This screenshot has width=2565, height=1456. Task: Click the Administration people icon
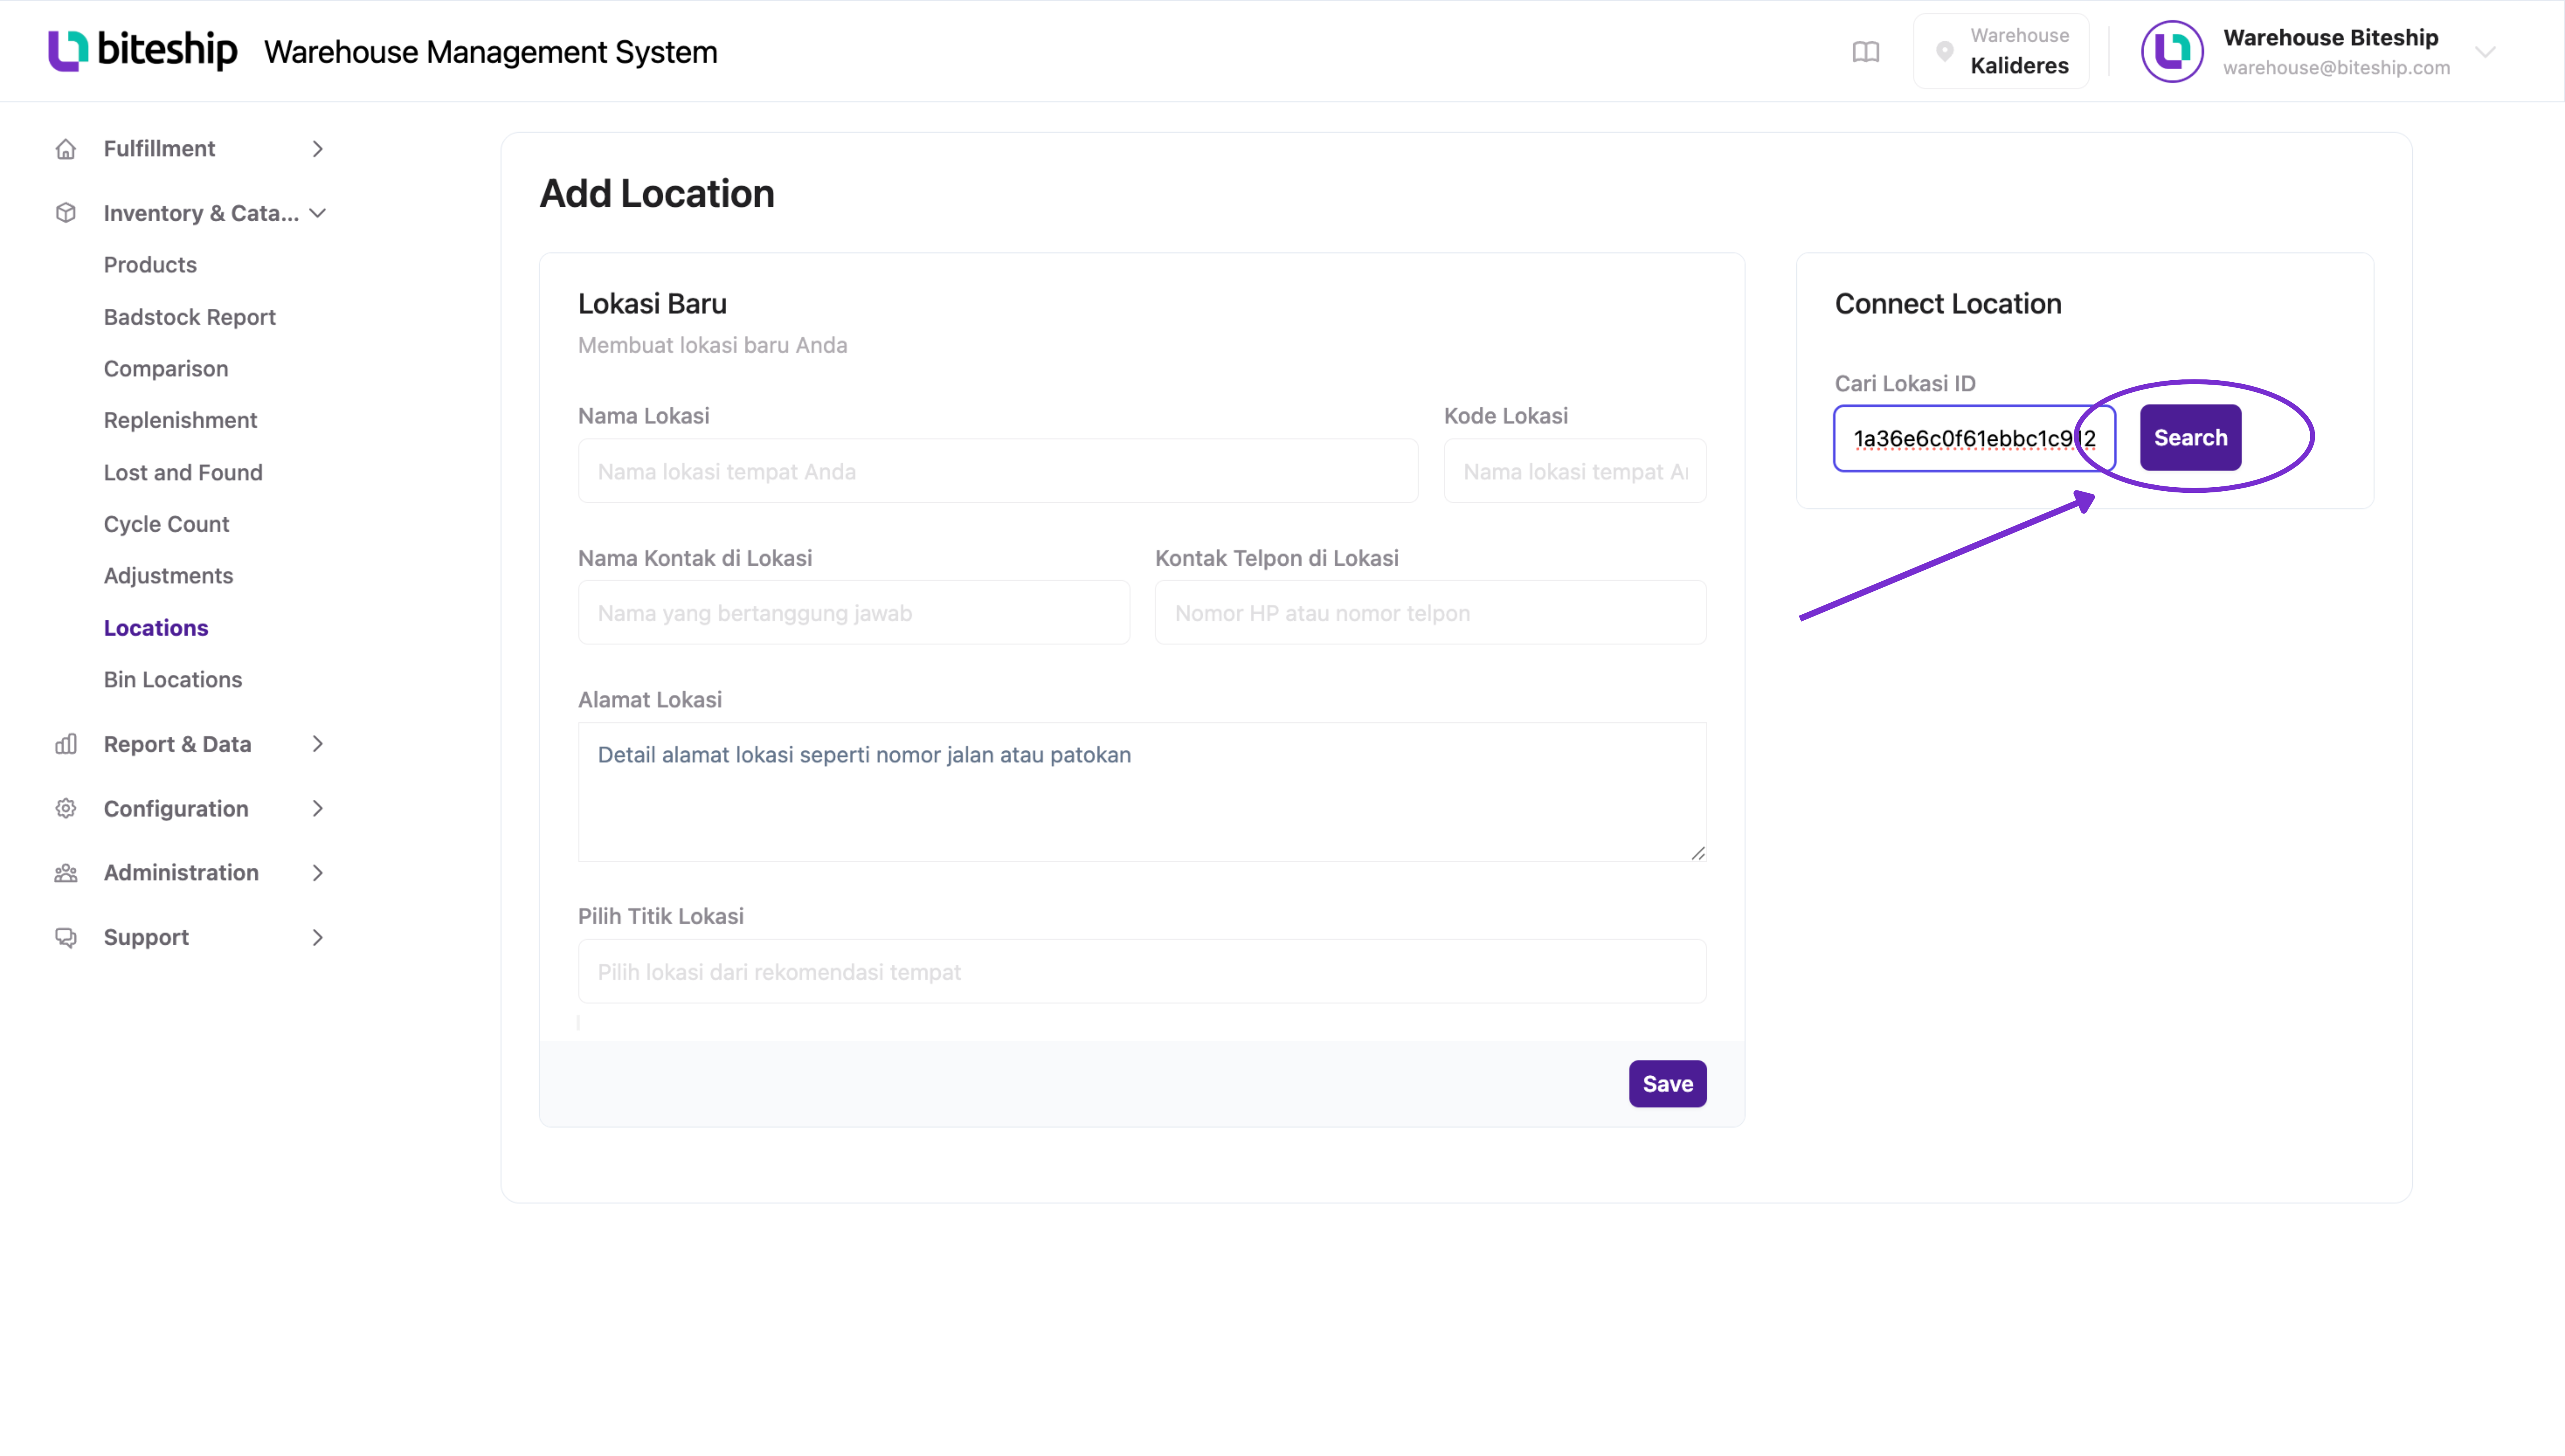66,873
